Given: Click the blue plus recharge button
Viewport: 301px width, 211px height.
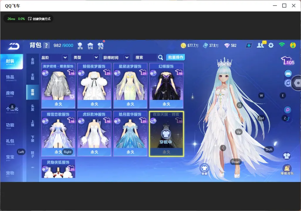Looking at the screenshot, I should click(x=249, y=45).
